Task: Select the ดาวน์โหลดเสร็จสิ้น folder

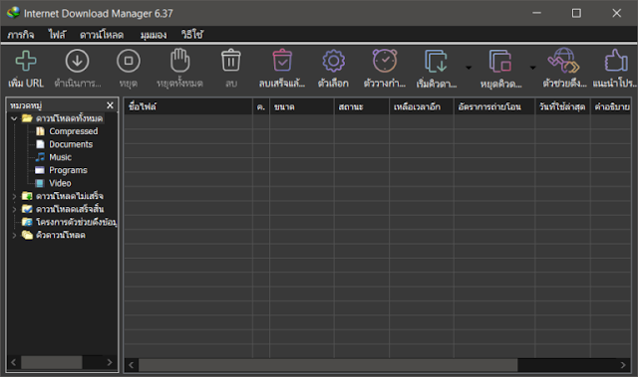Action: [x=70, y=210]
